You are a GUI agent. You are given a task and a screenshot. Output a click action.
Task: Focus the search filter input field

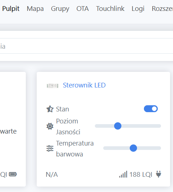(x=86, y=46)
